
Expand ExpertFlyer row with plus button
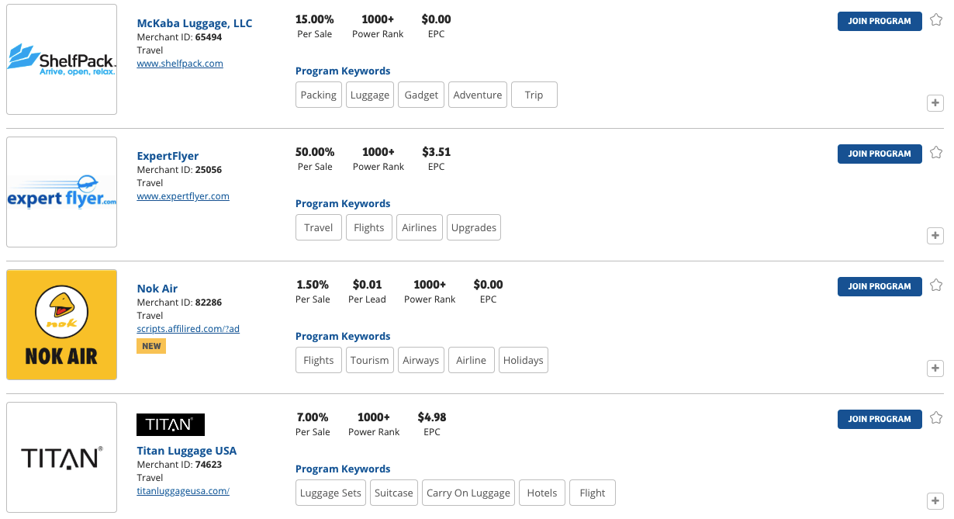coord(935,236)
